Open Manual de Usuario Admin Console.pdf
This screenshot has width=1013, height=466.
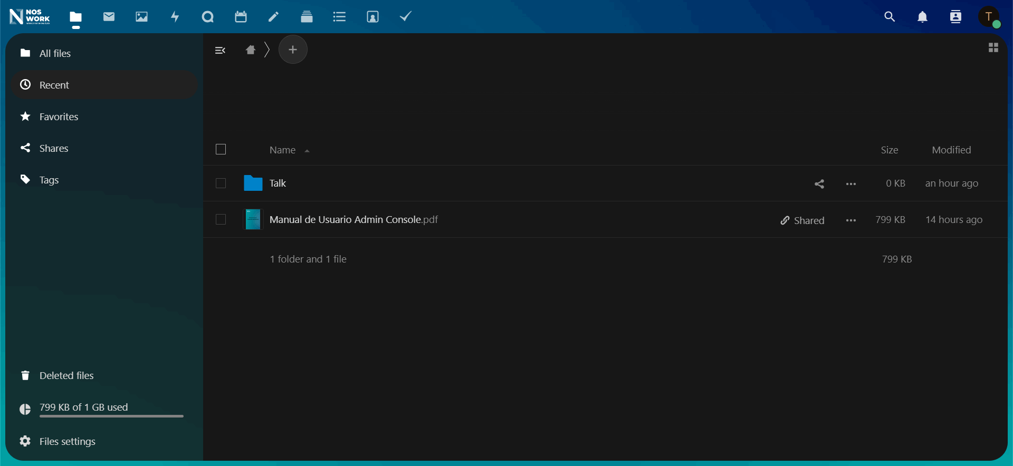click(353, 219)
